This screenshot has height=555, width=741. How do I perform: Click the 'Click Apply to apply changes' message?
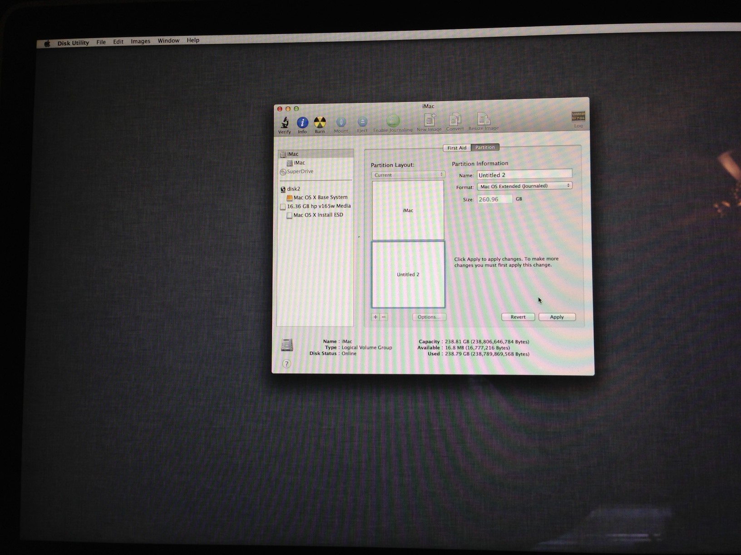(506, 262)
